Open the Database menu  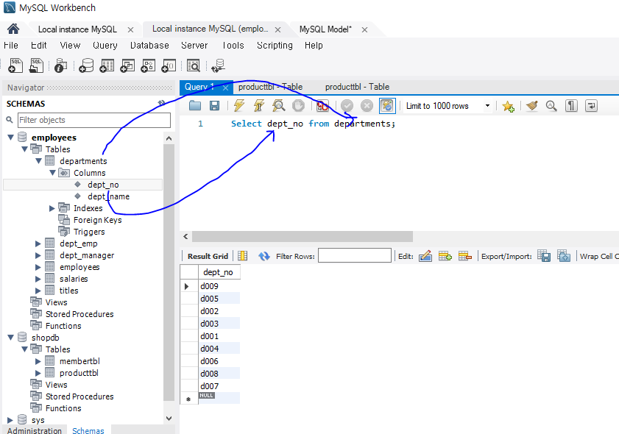pyautogui.click(x=149, y=46)
